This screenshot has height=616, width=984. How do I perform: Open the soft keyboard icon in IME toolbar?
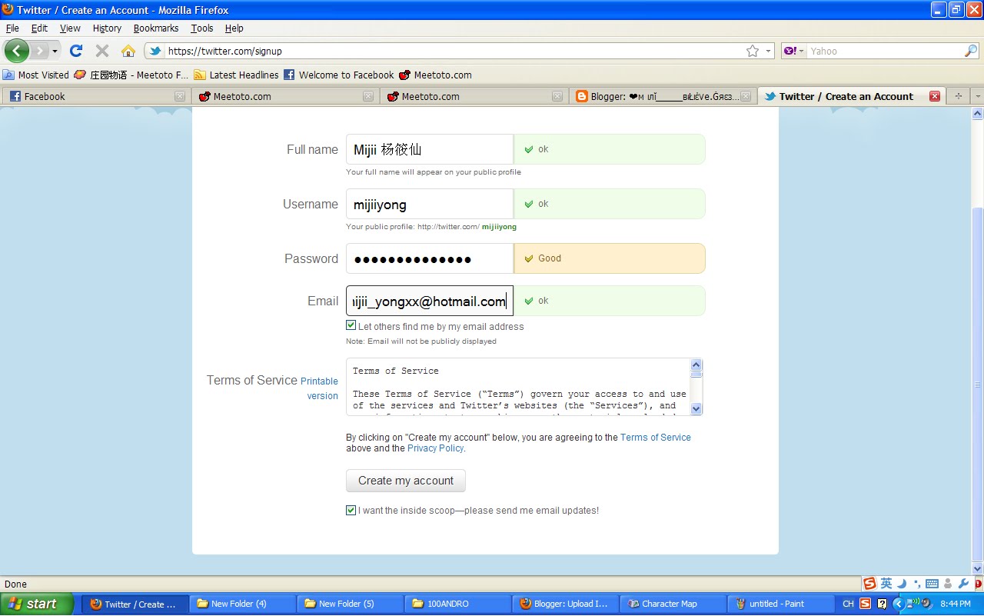[932, 584]
